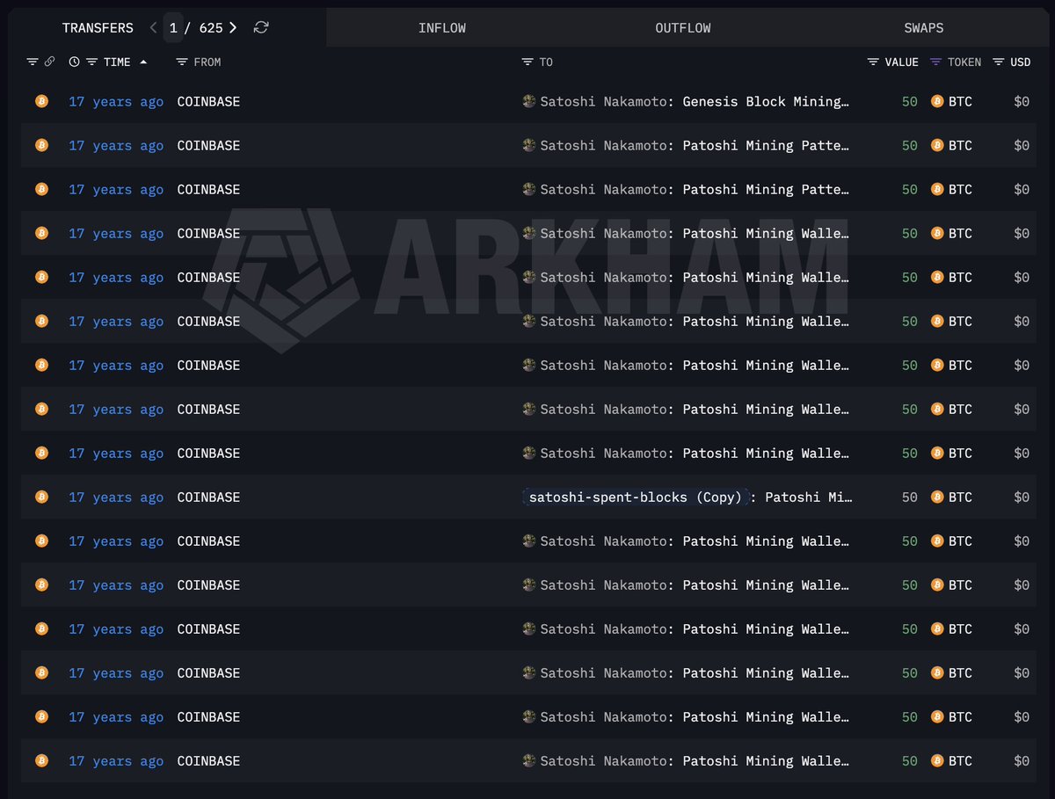
Task: Click the page number field showing 1
Action: click(x=173, y=27)
